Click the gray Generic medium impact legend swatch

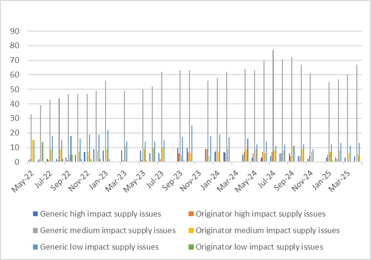[x=35, y=231]
